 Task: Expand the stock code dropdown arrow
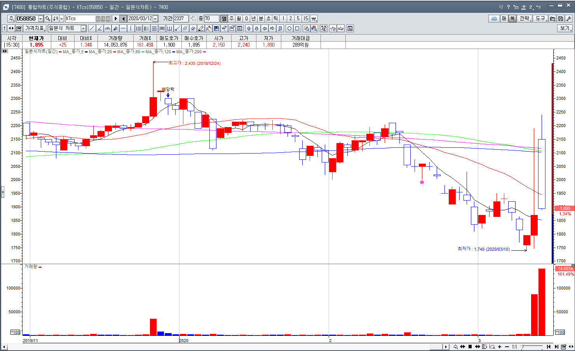pos(41,19)
